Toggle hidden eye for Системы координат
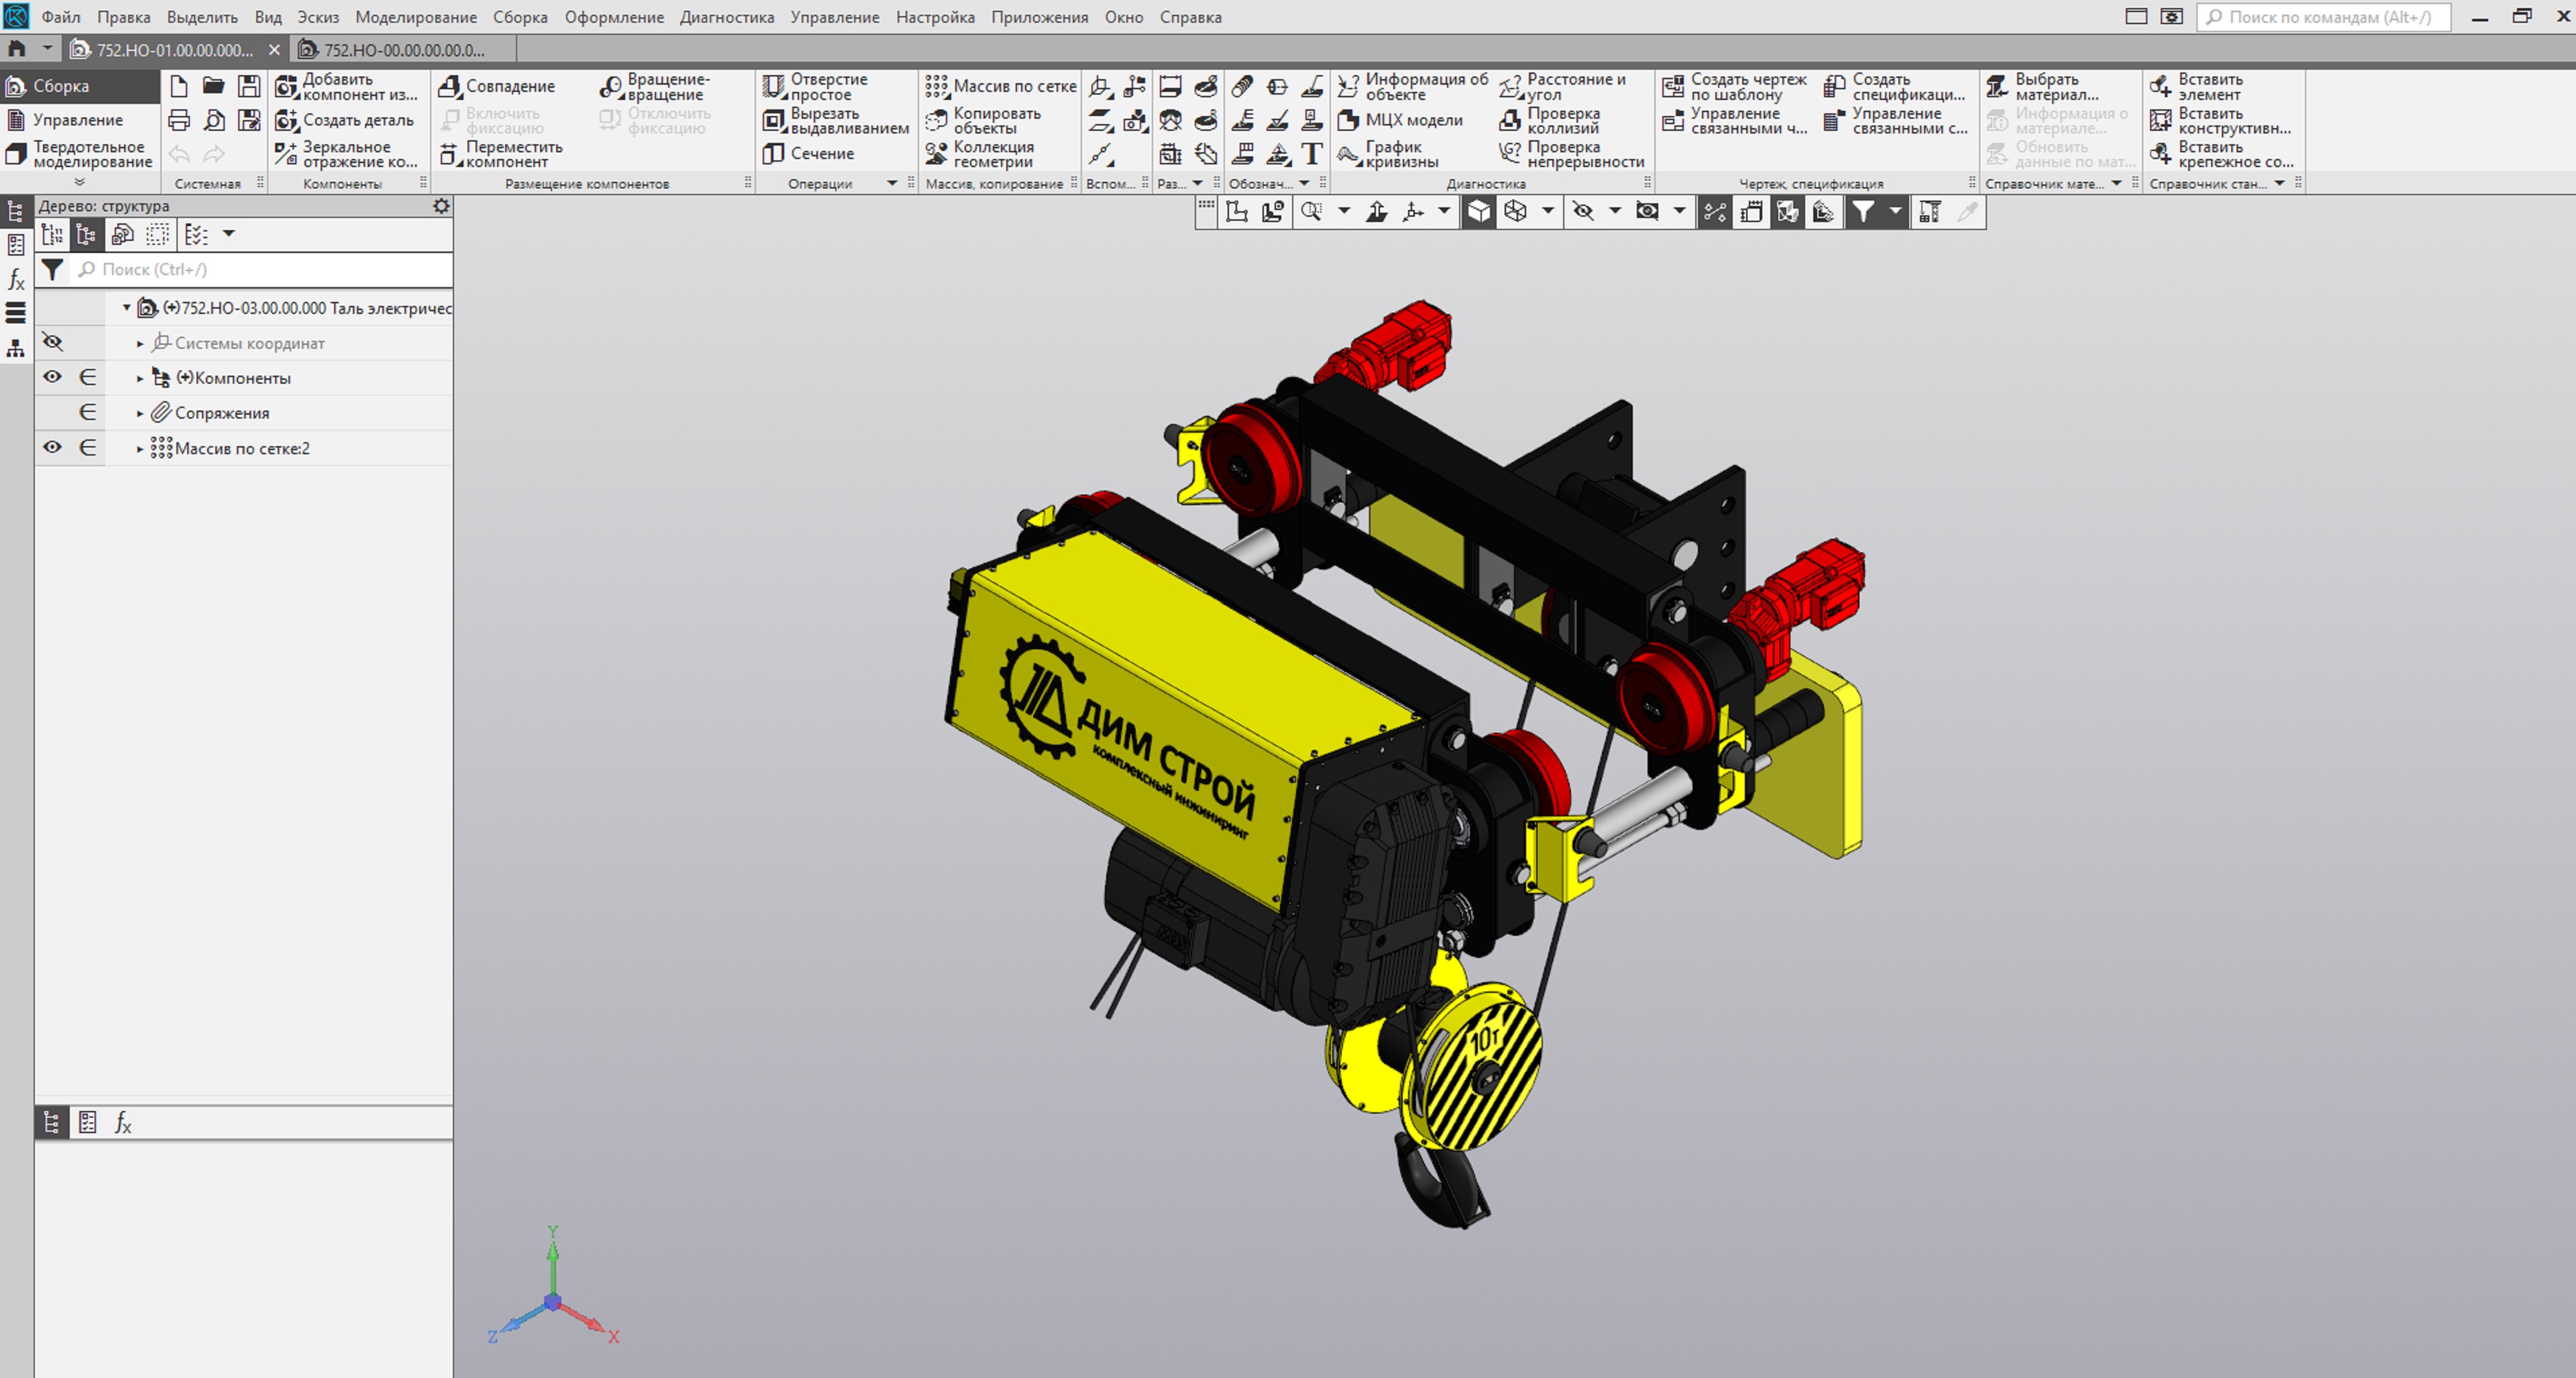 [x=52, y=342]
